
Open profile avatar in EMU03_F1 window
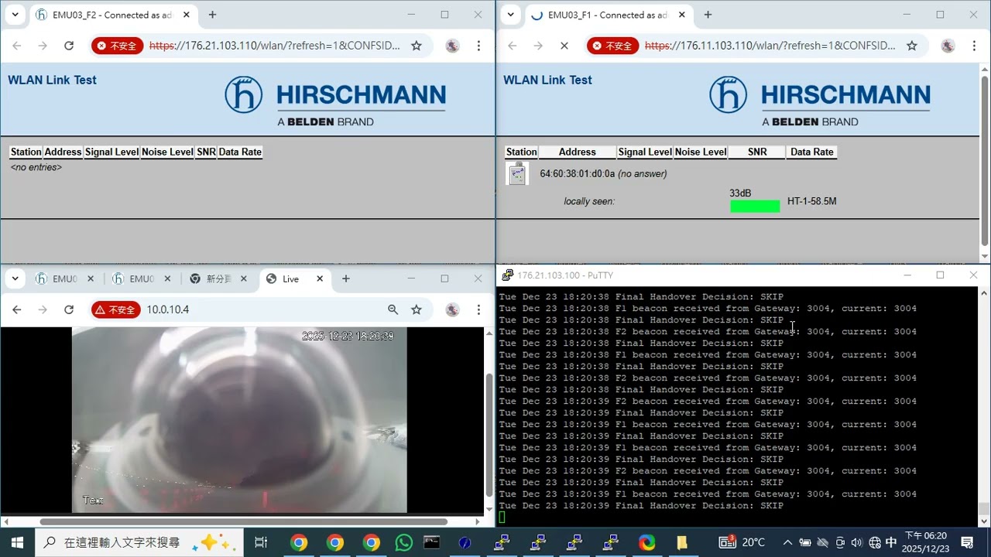pyautogui.click(x=948, y=46)
